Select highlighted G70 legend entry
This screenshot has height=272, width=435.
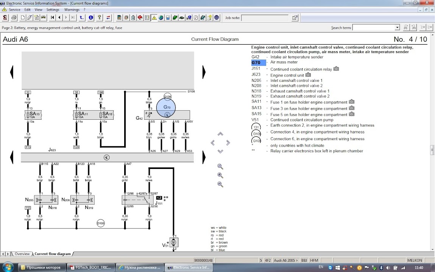(x=259, y=63)
